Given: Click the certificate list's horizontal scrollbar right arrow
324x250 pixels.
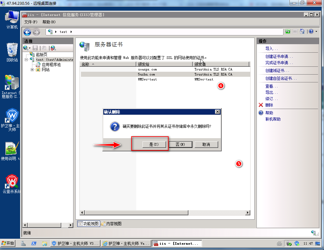Looking at the screenshot, I should tap(247, 213).
